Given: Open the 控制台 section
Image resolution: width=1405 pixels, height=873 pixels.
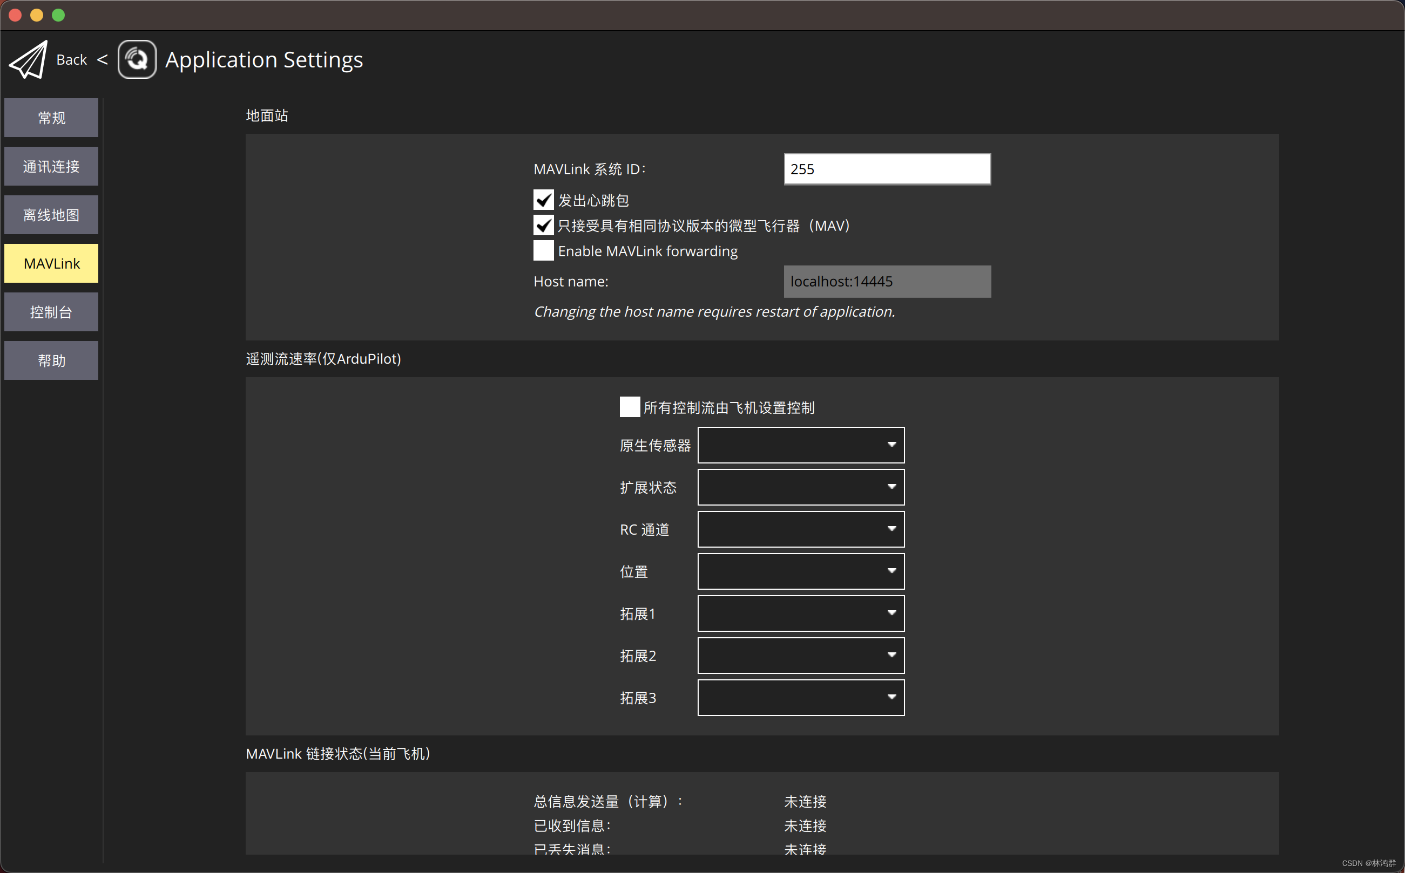Looking at the screenshot, I should tap(51, 311).
